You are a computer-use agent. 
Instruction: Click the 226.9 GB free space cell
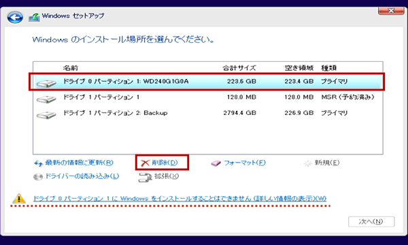299,113
